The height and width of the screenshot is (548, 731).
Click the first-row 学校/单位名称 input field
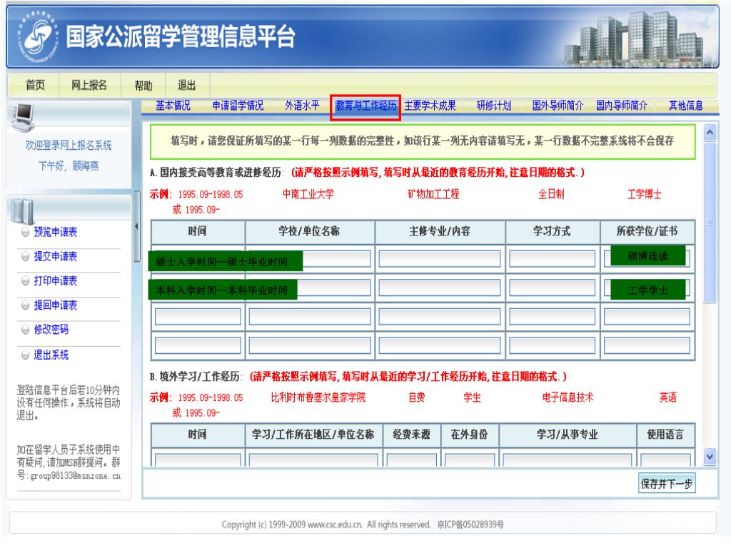(311, 258)
